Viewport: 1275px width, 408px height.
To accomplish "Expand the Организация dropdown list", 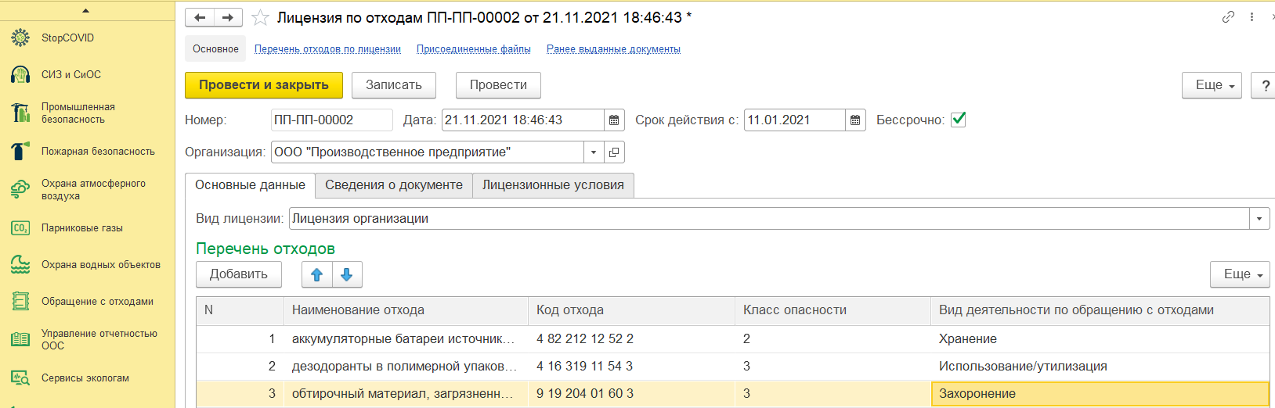I will coord(594,152).
